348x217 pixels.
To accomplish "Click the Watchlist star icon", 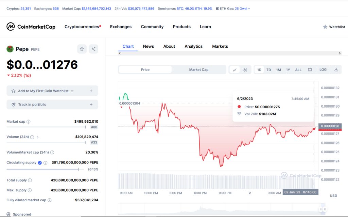I will [x=325, y=27].
